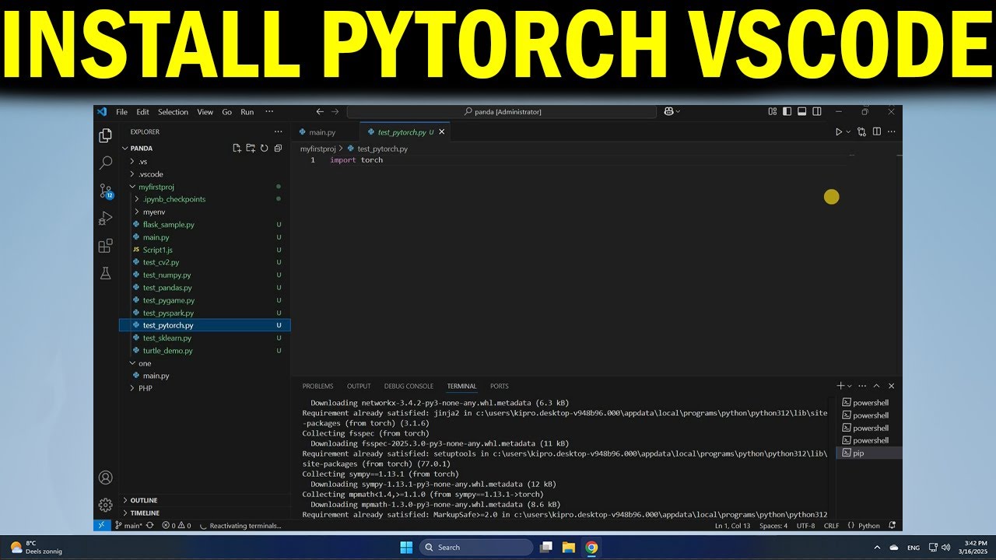Open the Copilot dropdown chevron
The image size is (996, 560).
click(x=678, y=112)
